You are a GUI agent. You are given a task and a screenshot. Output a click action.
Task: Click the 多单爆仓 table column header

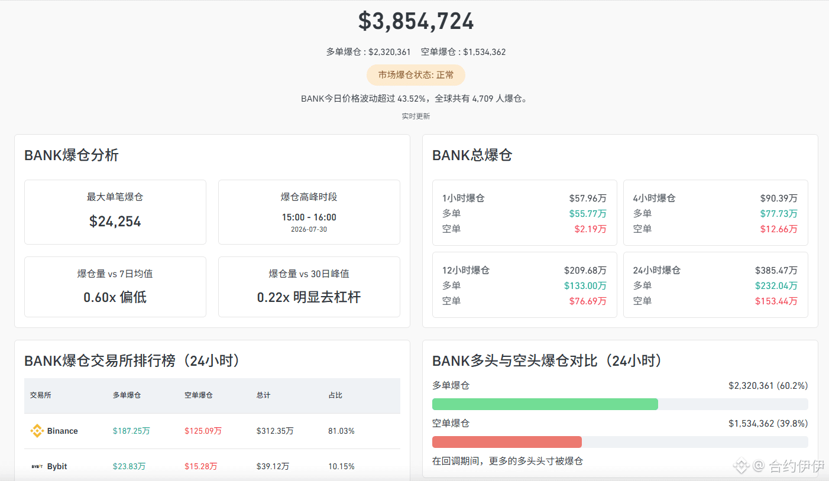coord(127,395)
